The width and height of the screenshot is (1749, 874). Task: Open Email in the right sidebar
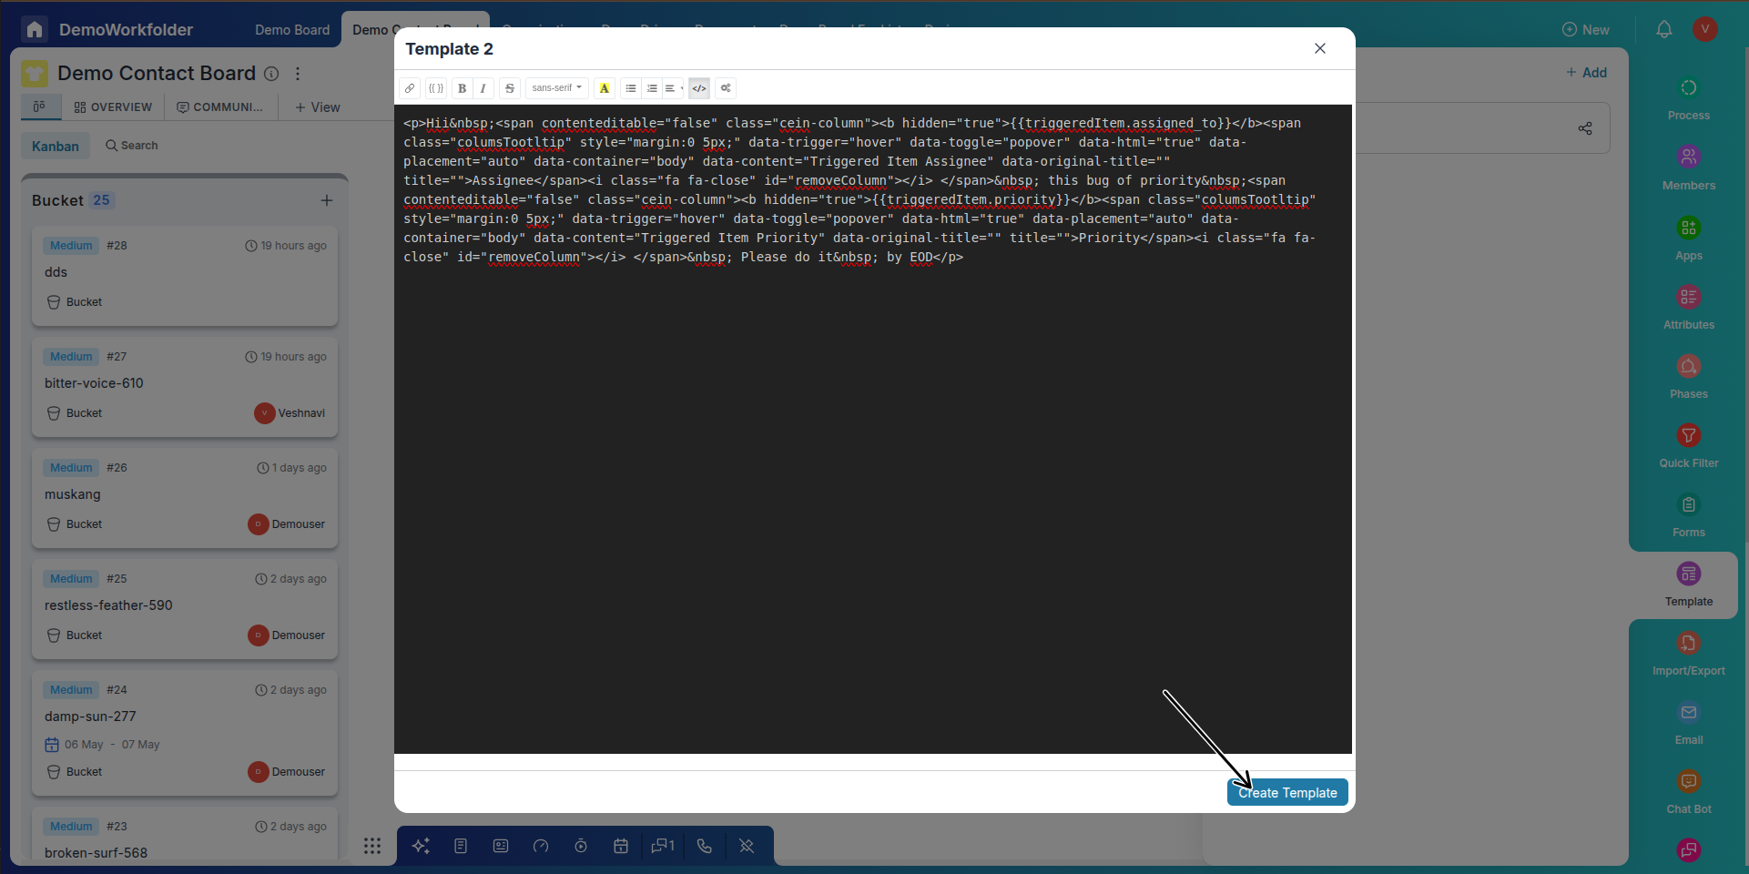tap(1689, 723)
